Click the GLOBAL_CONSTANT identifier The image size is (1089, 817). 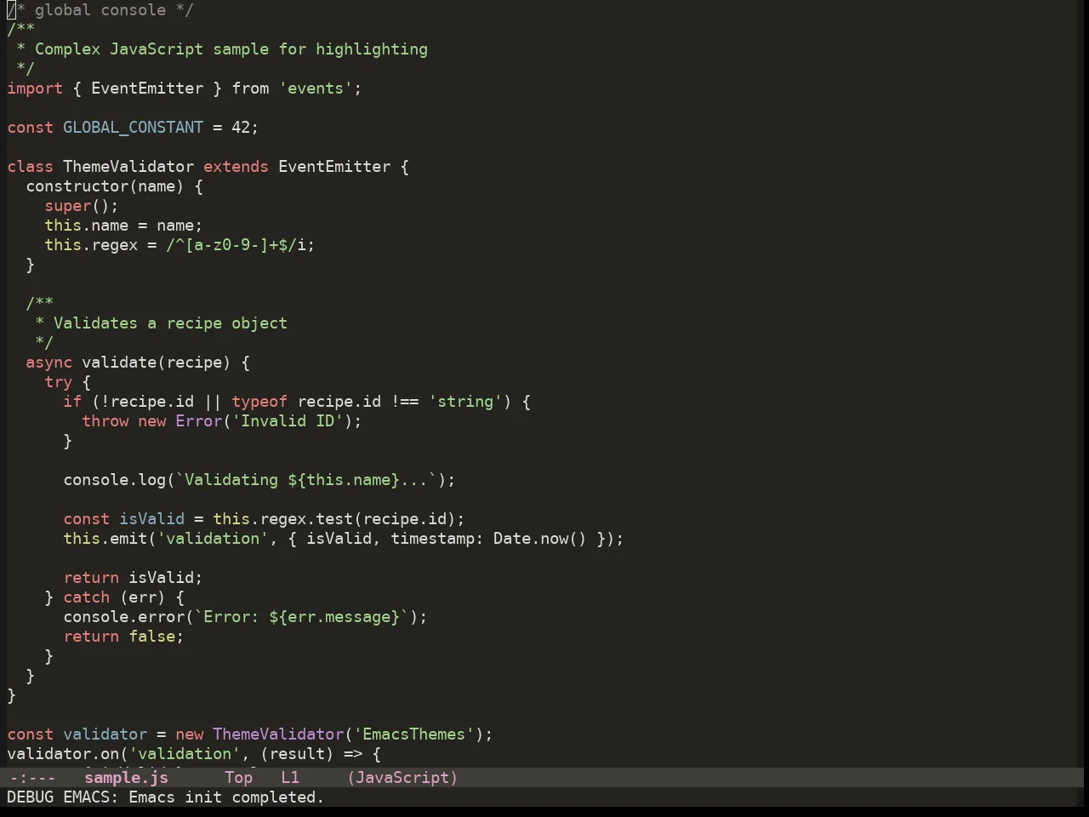[x=133, y=128]
